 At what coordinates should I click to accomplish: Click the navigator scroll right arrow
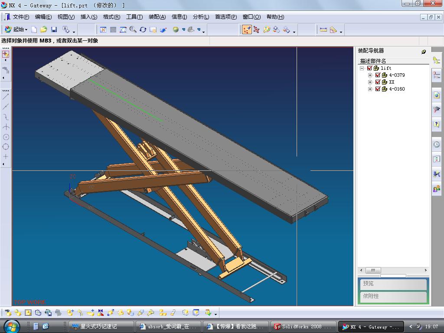pos(426,270)
